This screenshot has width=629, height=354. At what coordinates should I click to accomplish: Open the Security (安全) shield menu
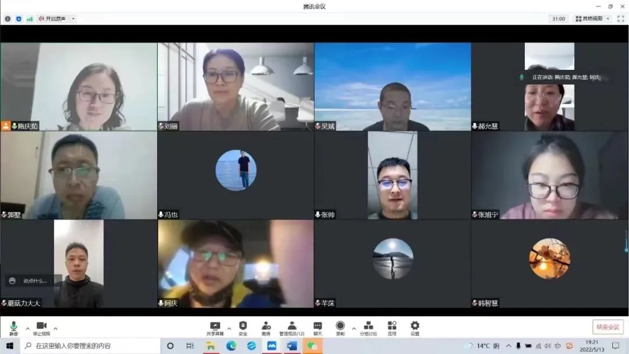pos(243,327)
